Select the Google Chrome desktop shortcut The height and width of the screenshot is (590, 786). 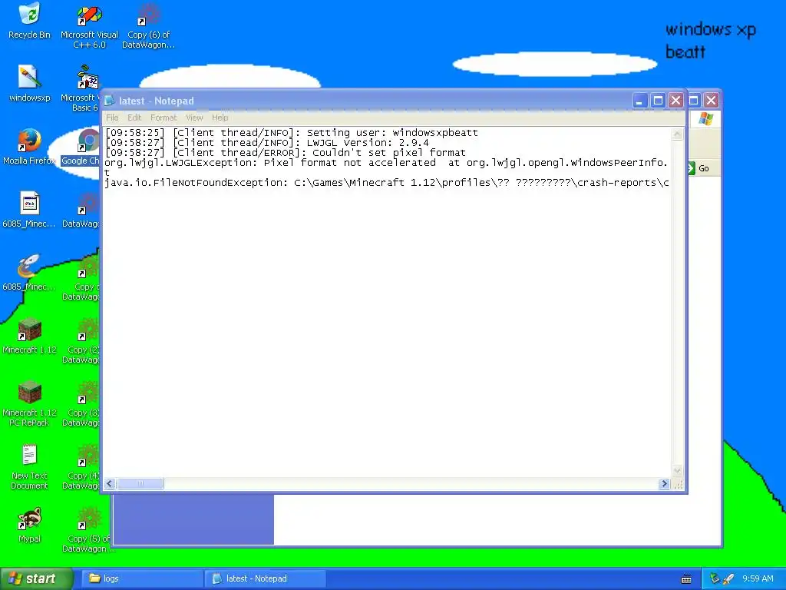click(x=81, y=147)
